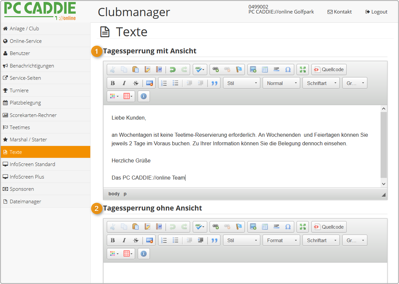Redo in Tagessperrung mit Ansicht editor
Viewport: 399px width, 284px height.
pos(184,70)
